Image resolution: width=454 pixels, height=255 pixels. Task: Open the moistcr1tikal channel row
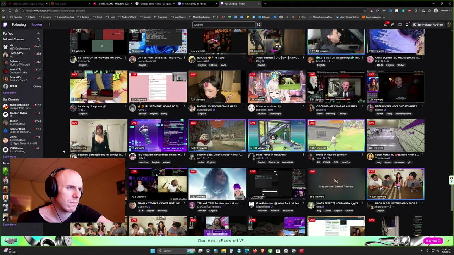click(x=22, y=130)
